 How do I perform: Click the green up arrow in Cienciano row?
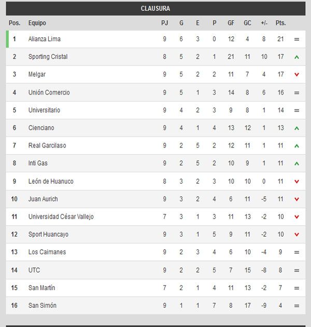point(296,128)
